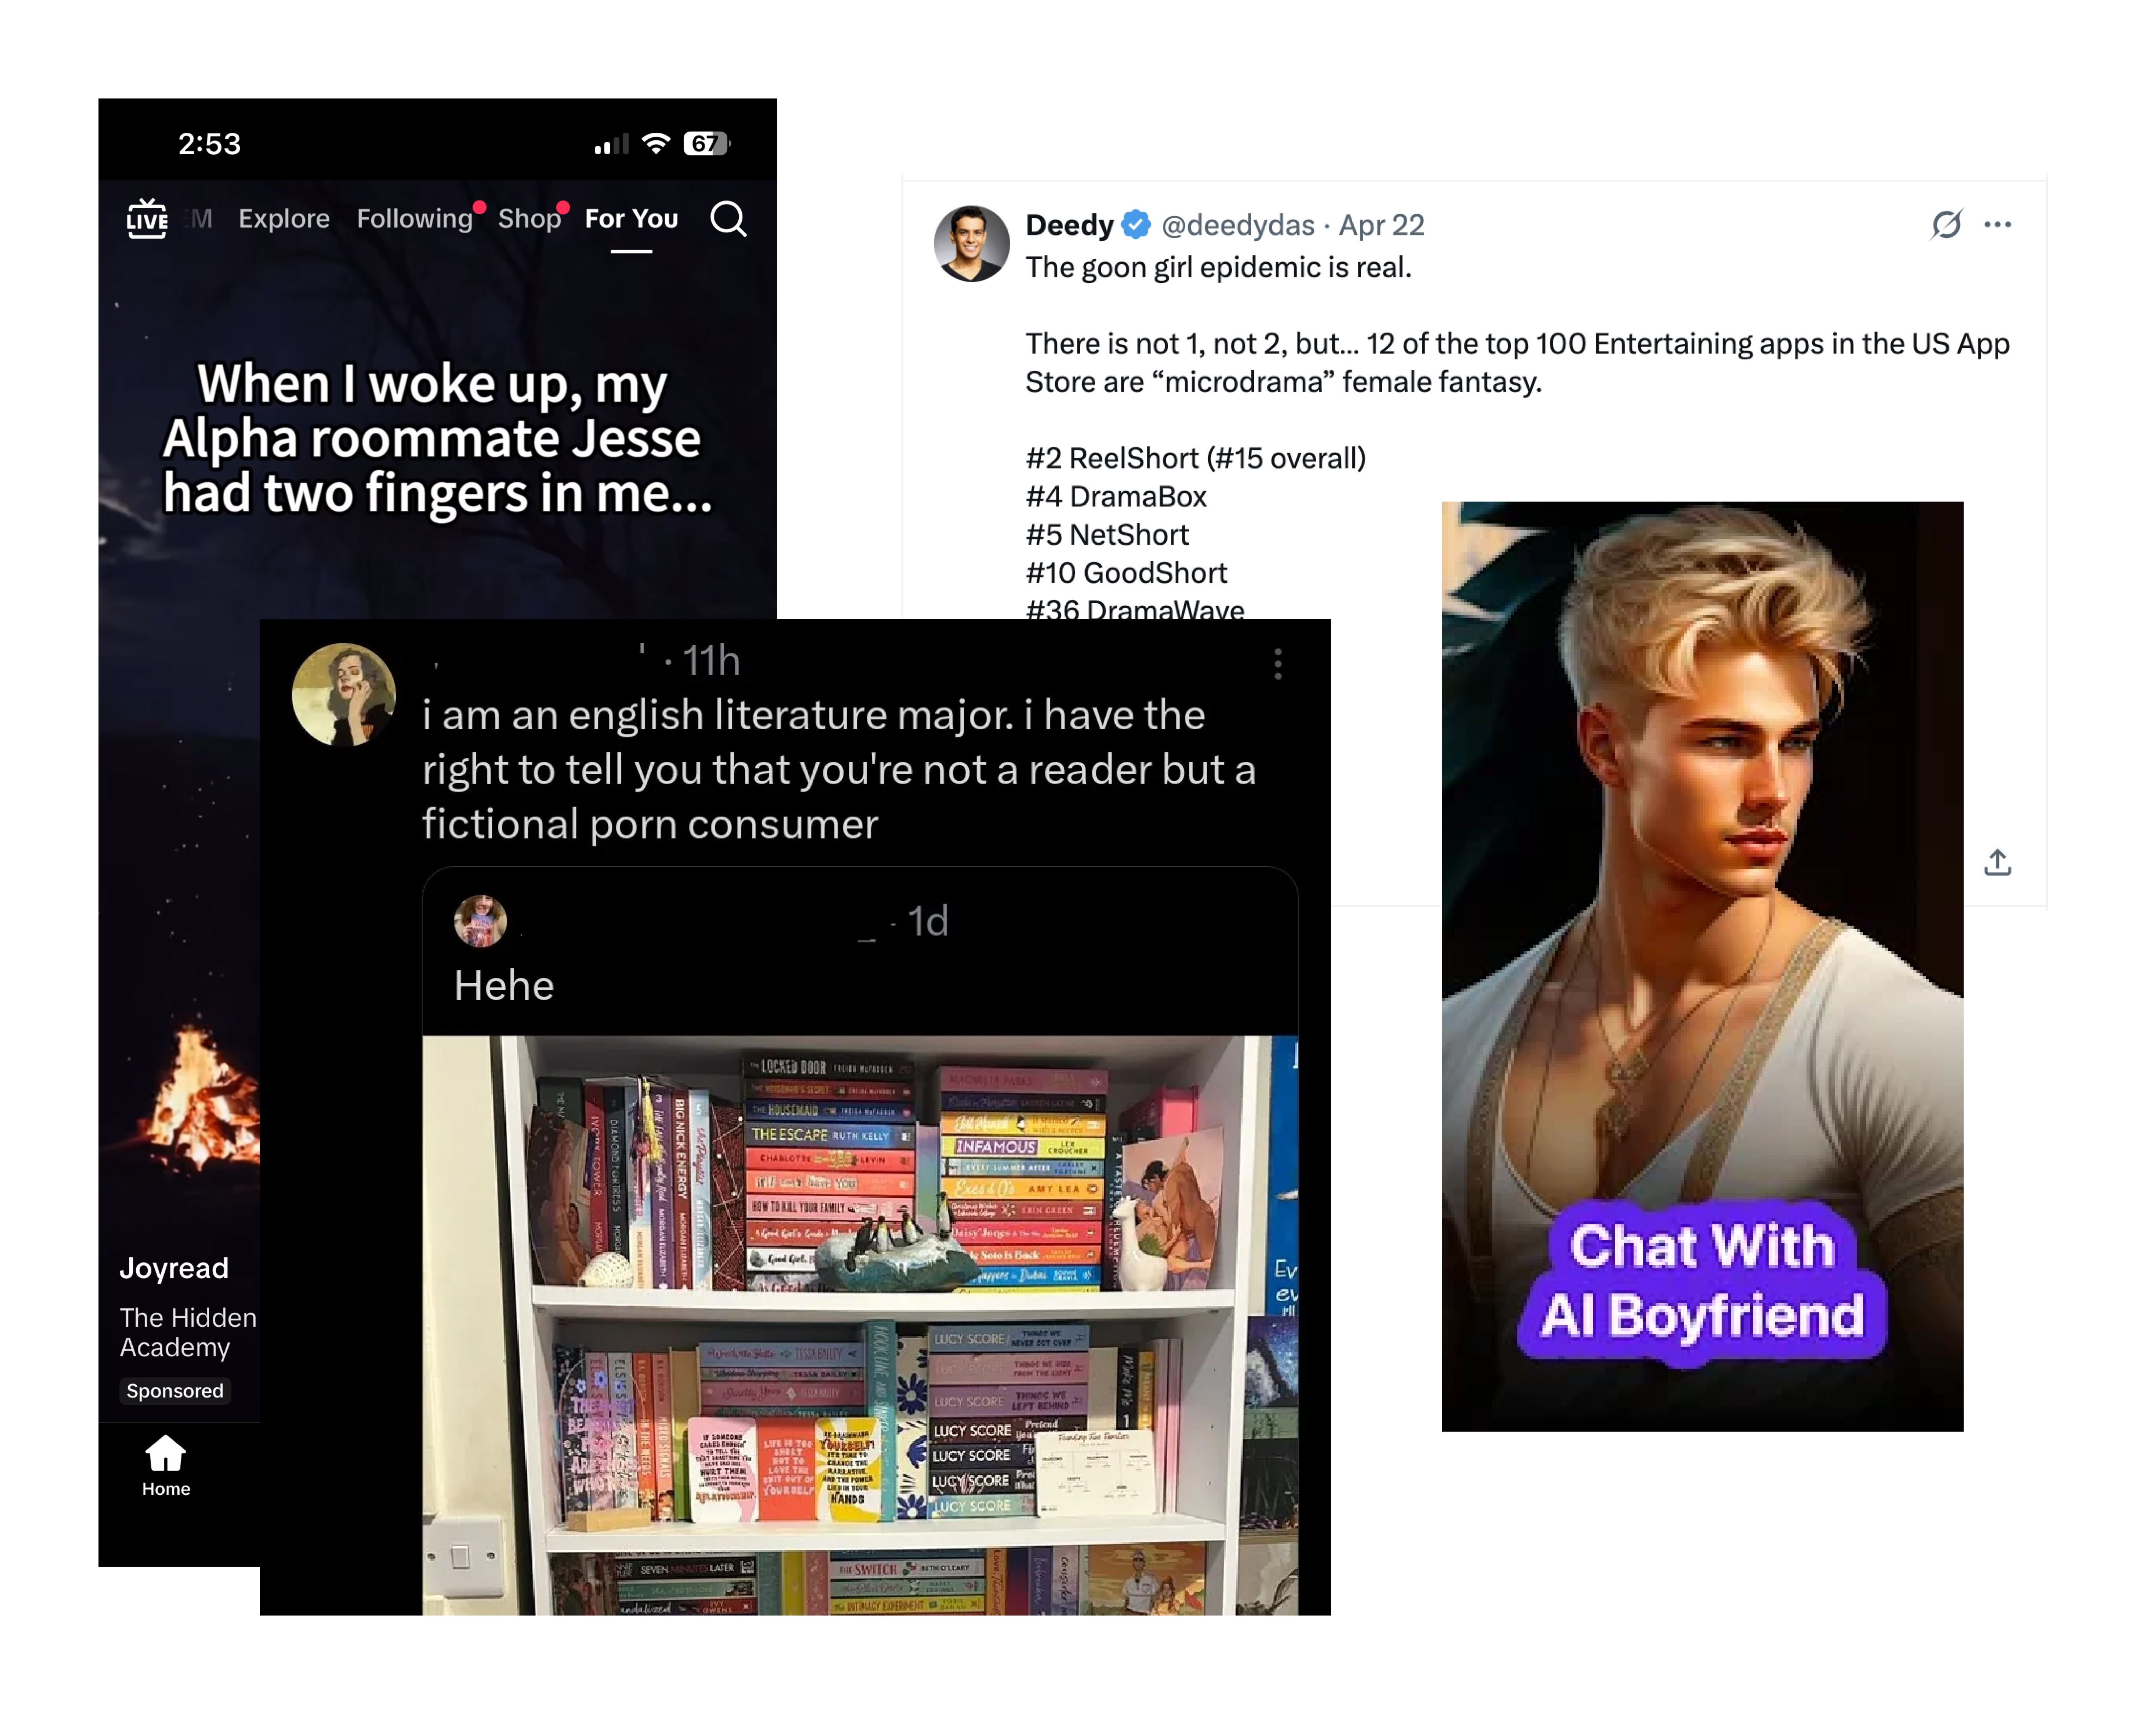Open the Shop tab

[x=529, y=218]
